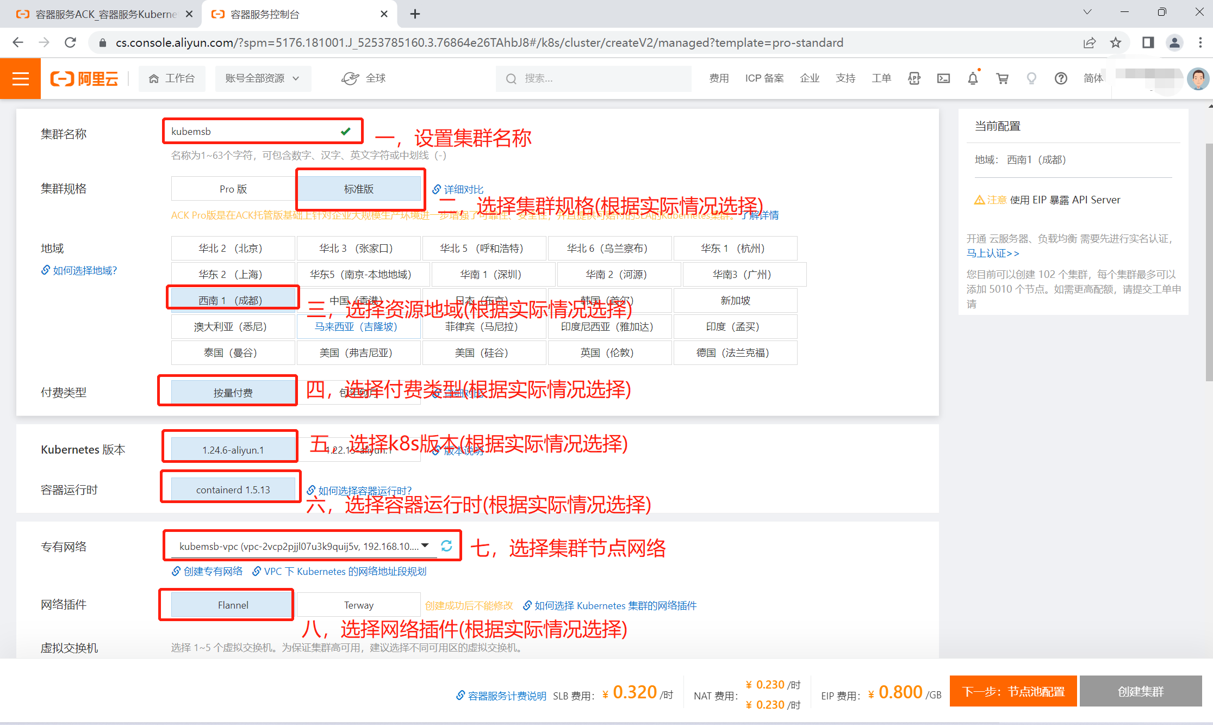Open VPC 下 Kubernetes 的网络地址段规划 link
The width and height of the screenshot is (1213, 725).
pyautogui.click(x=339, y=572)
